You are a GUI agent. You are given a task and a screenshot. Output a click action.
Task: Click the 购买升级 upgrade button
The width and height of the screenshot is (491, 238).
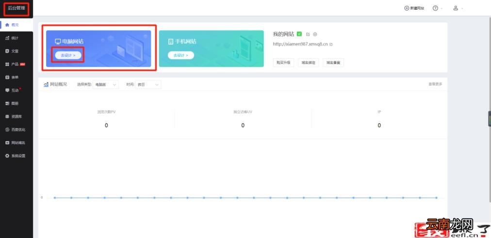[283, 63]
